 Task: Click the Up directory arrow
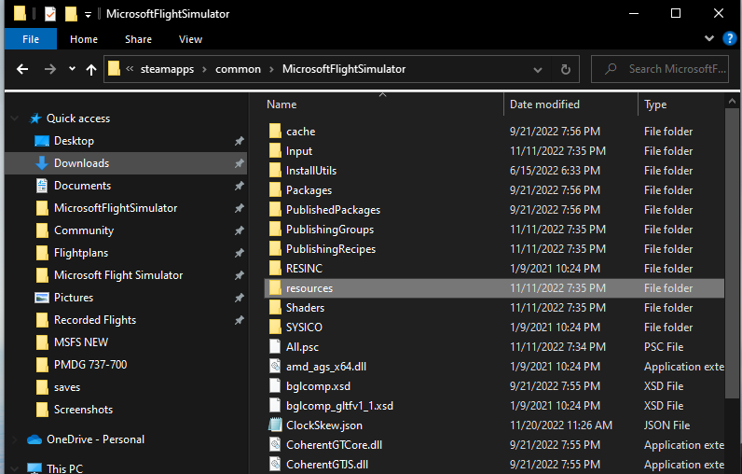[90, 69]
